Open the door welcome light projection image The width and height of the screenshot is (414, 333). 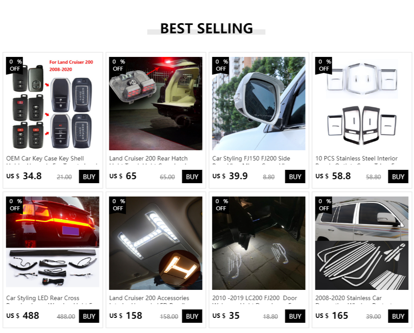pyautogui.click(x=259, y=243)
